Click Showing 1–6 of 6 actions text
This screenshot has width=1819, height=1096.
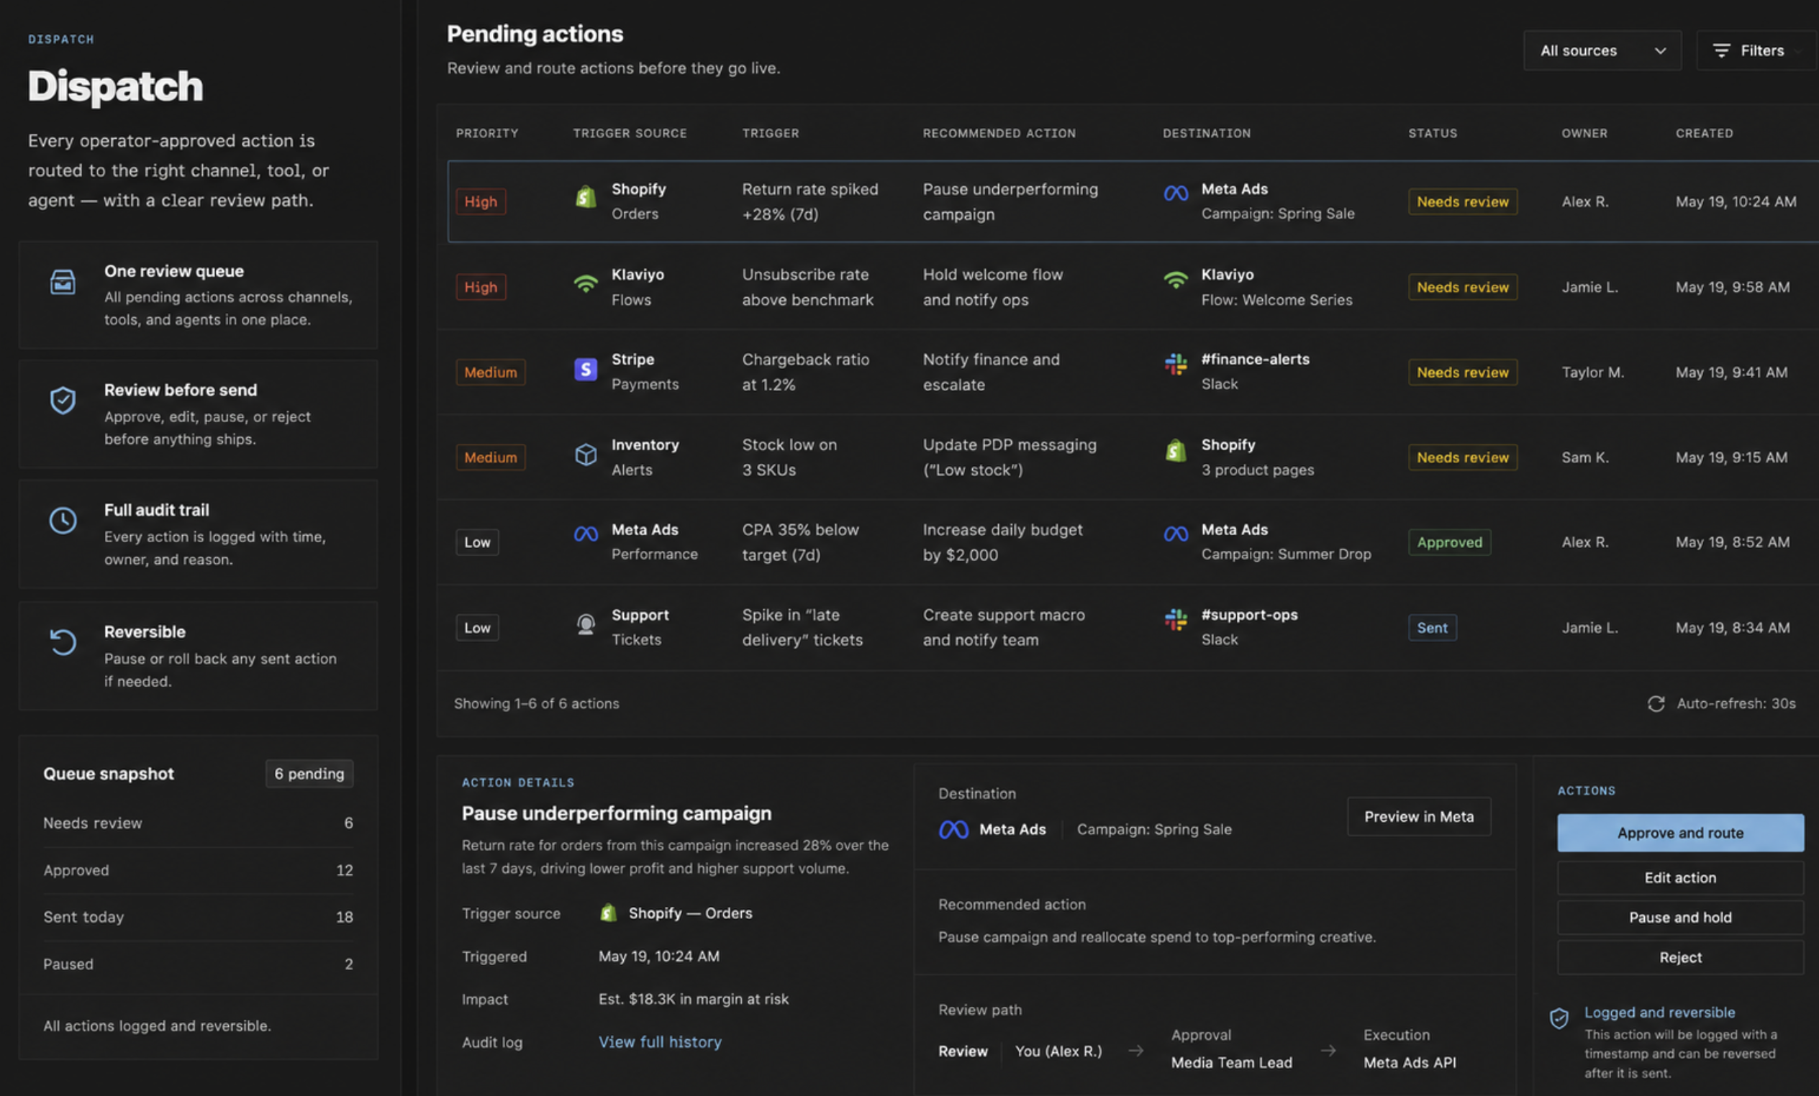[536, 703]
